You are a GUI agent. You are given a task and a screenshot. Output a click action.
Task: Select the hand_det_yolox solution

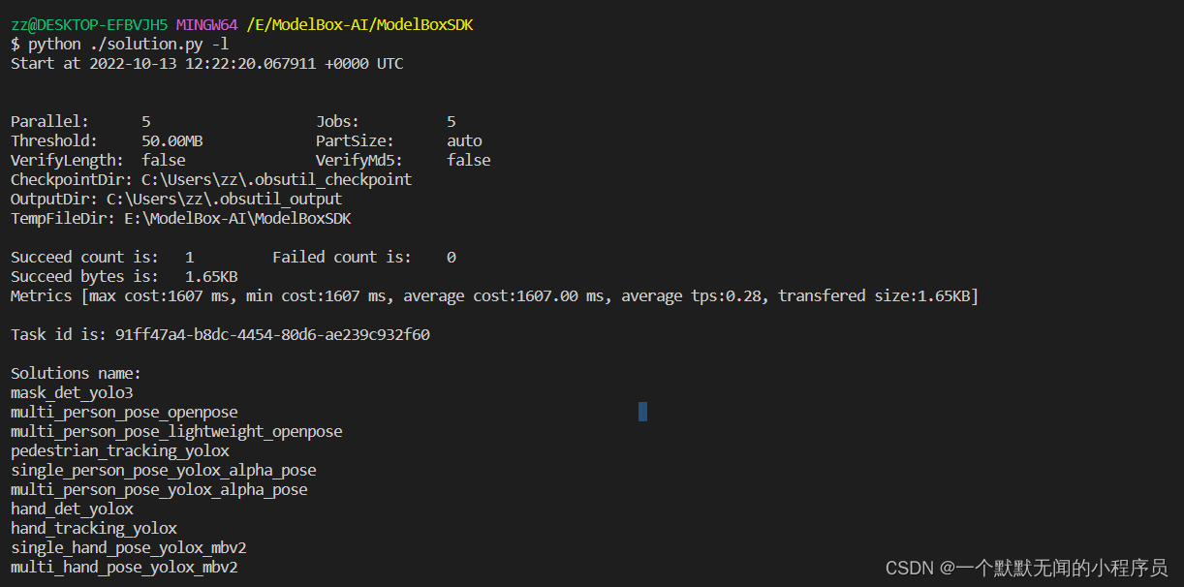tap(72, 509)
